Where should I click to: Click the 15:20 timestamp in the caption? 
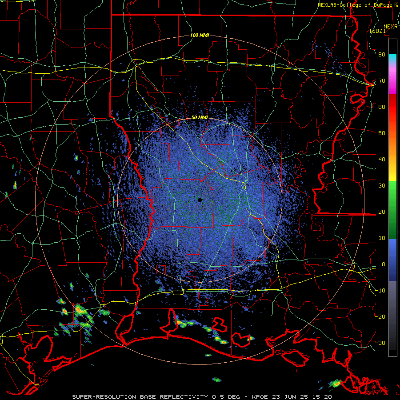[x=322, y=397]
